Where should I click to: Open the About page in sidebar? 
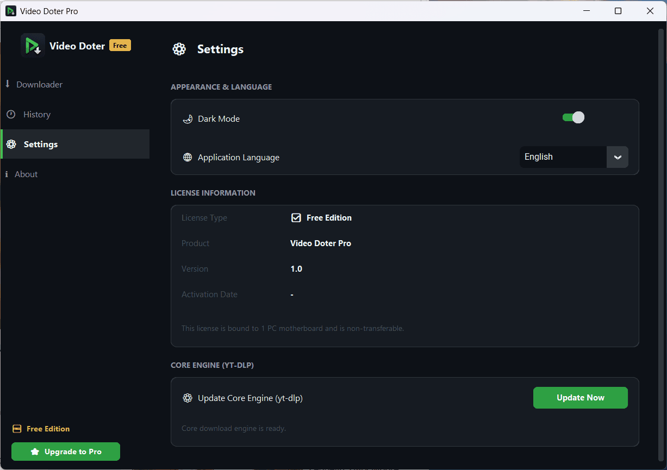pyautogui.click(x=75, y=174)
